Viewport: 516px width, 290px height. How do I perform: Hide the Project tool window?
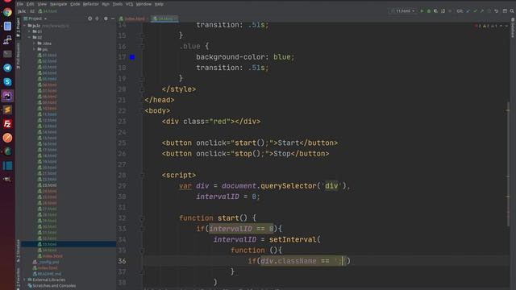pyautogui.click(x=113, y=19)
